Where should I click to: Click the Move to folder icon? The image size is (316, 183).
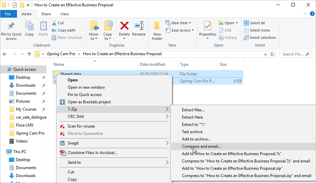94,27
